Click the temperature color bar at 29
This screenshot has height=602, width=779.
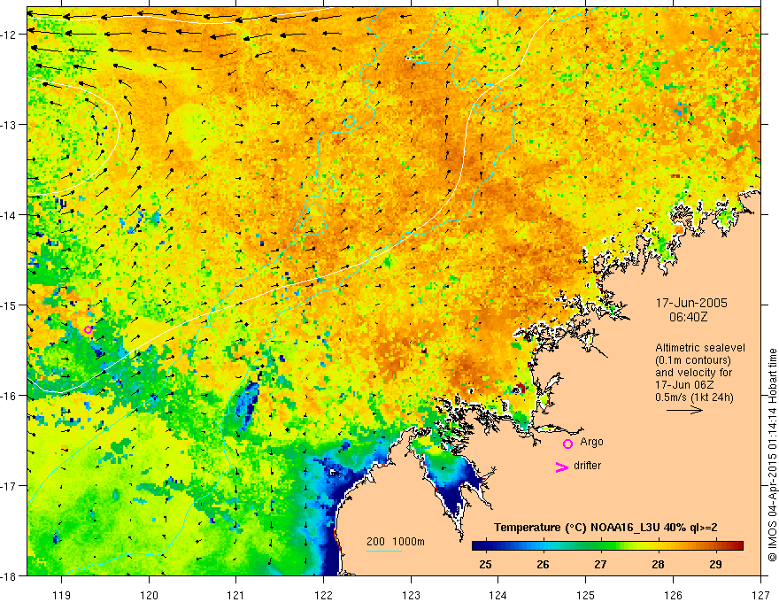(x=715, y=545)
